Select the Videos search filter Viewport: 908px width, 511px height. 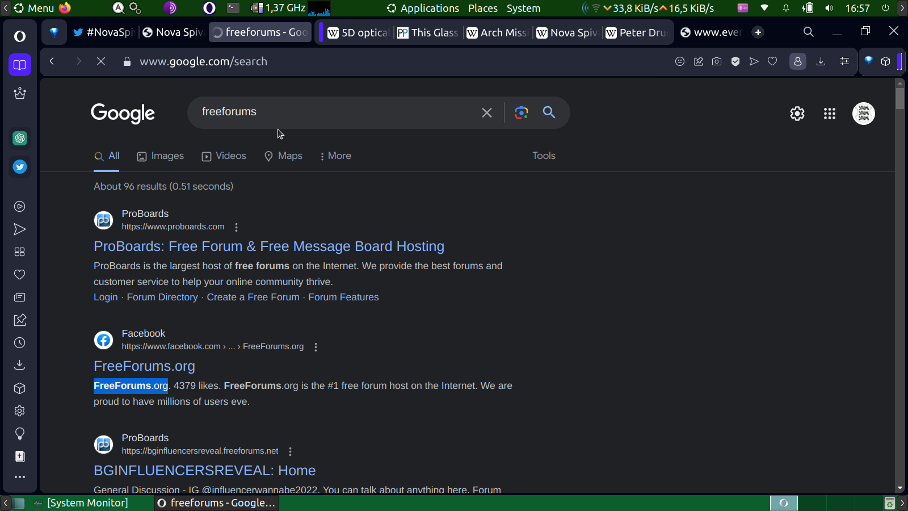224,156
